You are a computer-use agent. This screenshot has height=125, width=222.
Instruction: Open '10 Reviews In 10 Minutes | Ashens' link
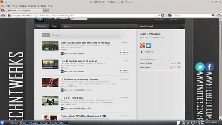click(79, 80)
